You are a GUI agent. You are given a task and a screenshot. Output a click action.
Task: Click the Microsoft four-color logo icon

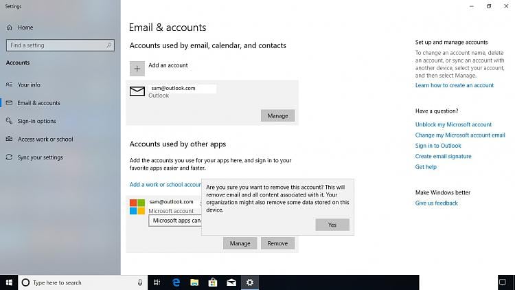pyautogui.click(x=137, y=207)
